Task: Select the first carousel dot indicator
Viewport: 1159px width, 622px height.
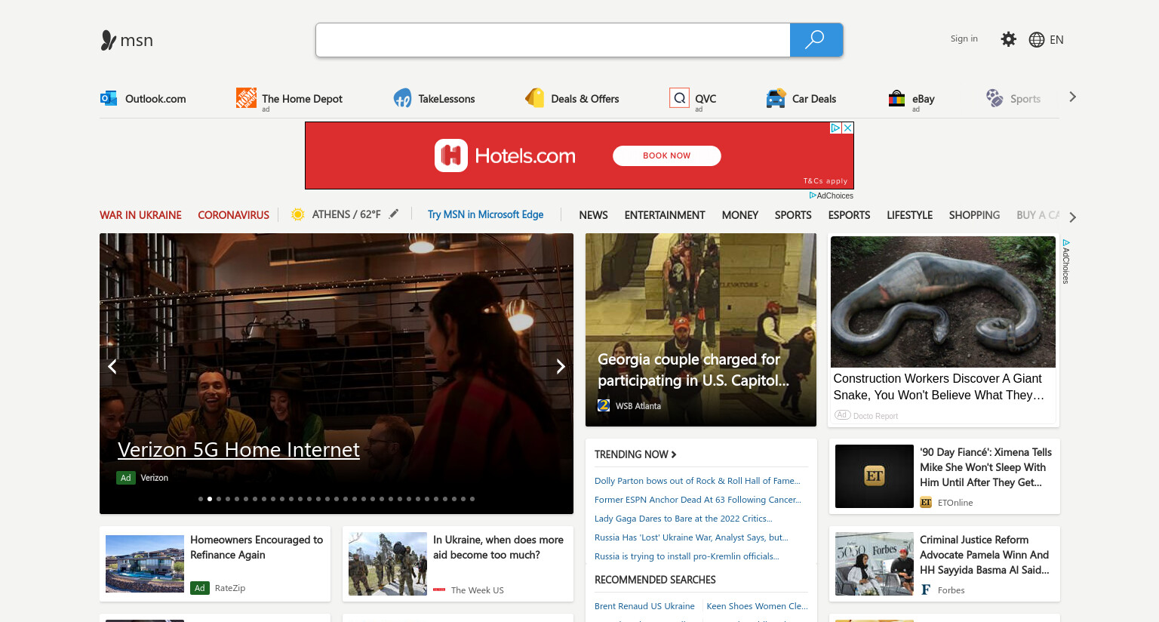Action: point(201,499)
